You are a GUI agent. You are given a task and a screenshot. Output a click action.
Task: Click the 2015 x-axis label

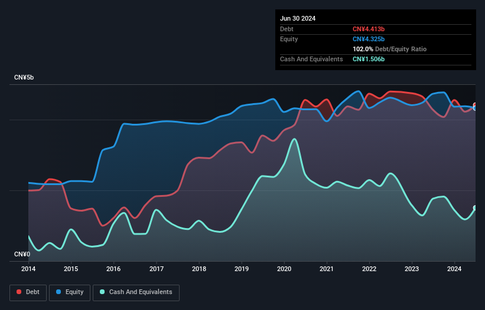point(71,269)
